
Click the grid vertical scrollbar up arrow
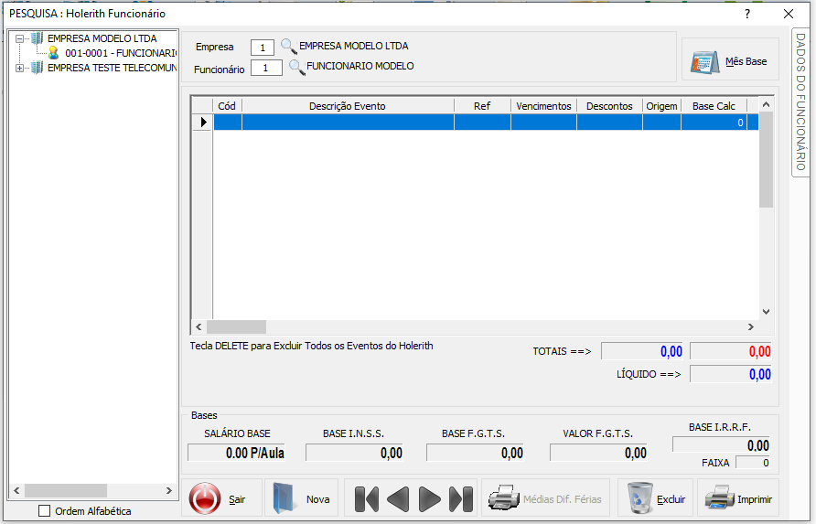coord(766,104)
